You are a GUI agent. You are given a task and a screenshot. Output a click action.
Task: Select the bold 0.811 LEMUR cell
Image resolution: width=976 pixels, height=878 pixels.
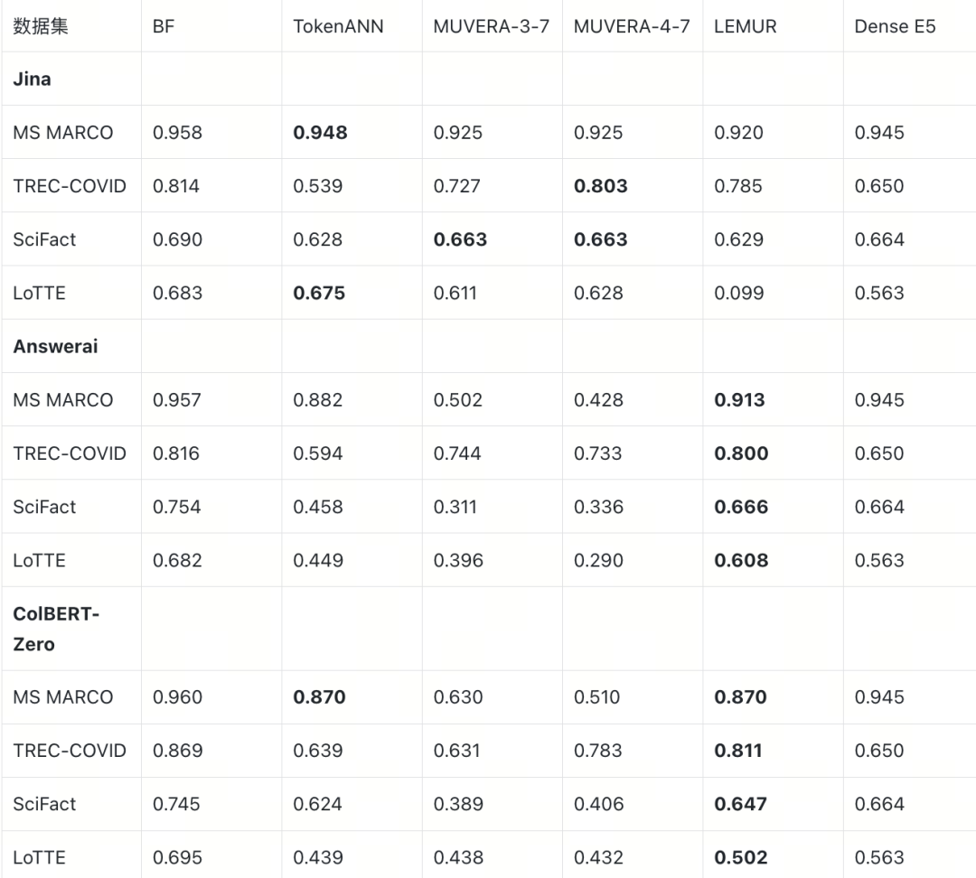[737, 751]
